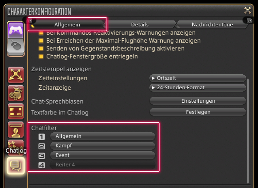Switch to the Details tab

click(x=140, y=25)
